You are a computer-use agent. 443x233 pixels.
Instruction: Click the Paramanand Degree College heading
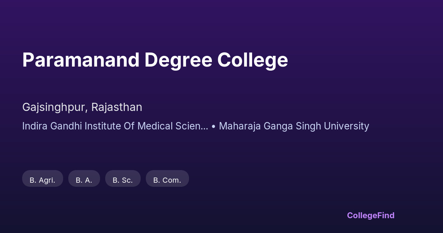pos(155,60)
